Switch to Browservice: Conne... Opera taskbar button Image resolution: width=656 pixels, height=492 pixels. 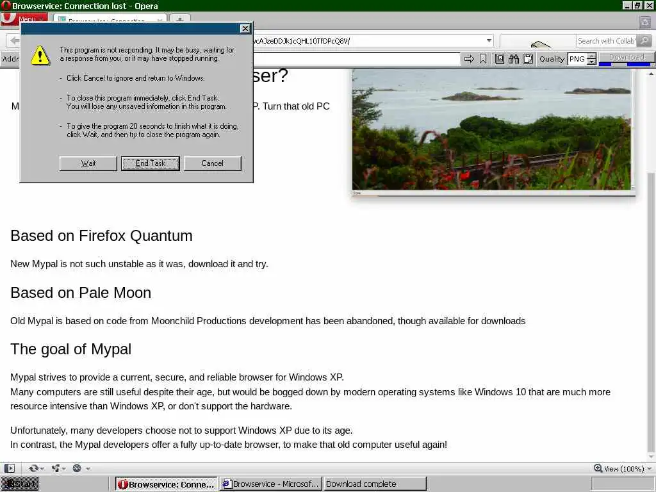pos(167,484)
